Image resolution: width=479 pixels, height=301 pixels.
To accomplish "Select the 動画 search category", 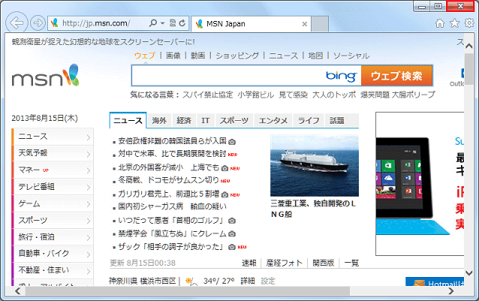I will (198, 56).
